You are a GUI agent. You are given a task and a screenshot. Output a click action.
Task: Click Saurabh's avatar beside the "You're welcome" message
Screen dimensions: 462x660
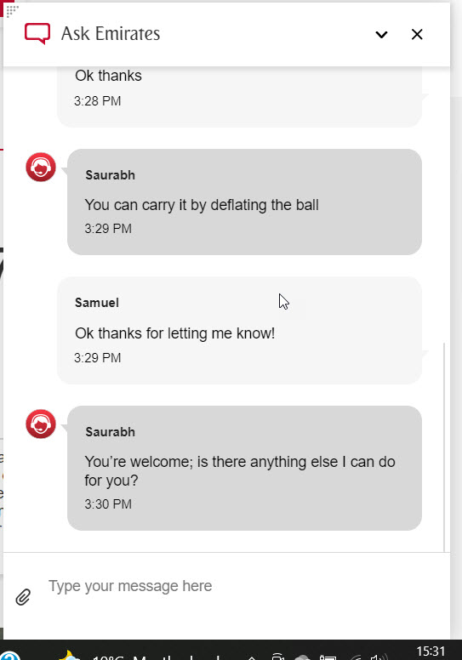click(x=41, y=424)
